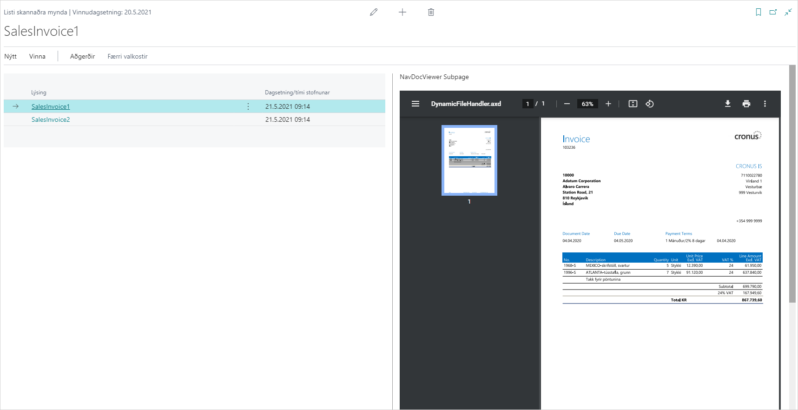The width and height of the screenshot is (798, 410).
Task: Open page in new window icon
Action: (773, 12)
